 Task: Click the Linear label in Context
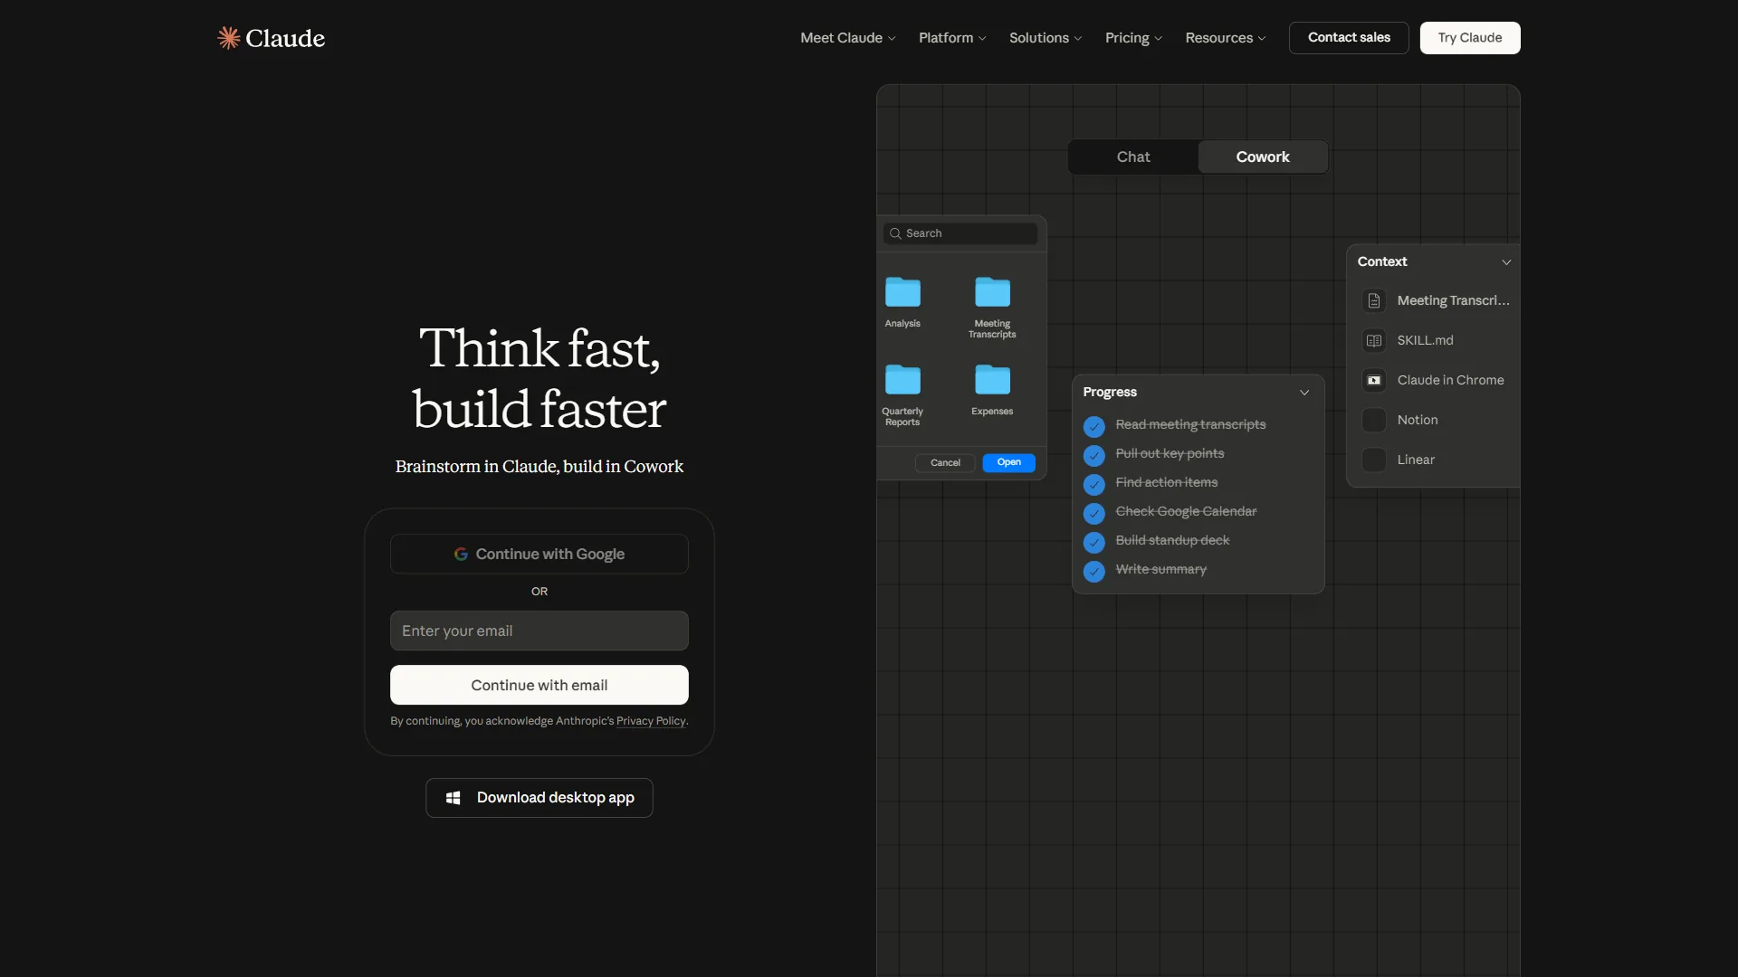click(1416, 460)
